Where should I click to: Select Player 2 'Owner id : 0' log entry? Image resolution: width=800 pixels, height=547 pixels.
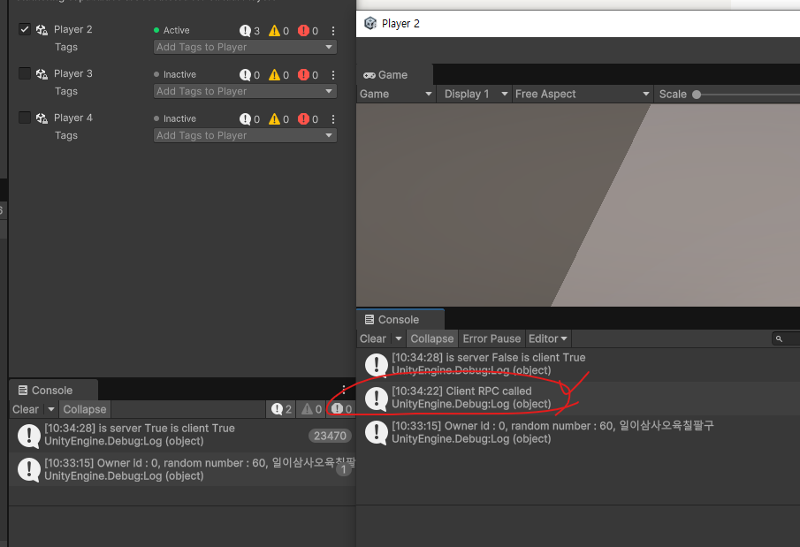578,433
